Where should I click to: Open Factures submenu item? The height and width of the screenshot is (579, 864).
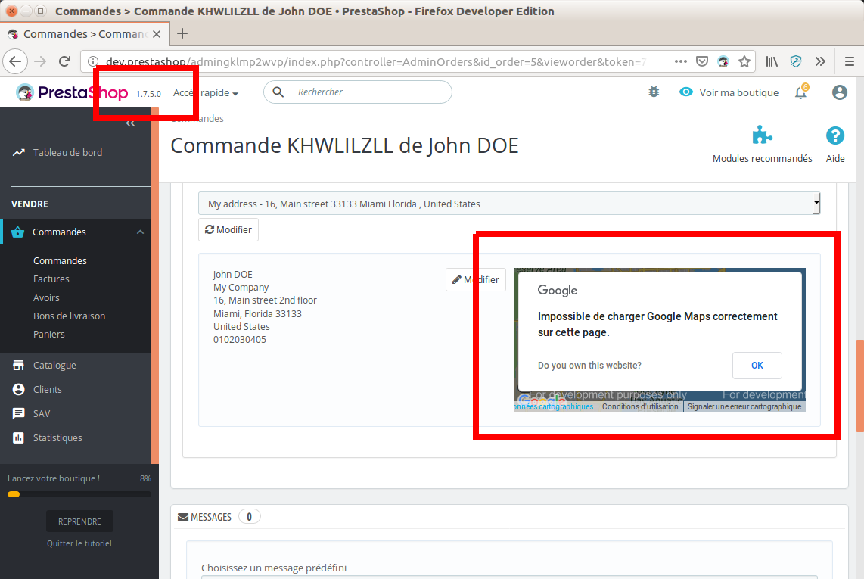pos(51,279)
